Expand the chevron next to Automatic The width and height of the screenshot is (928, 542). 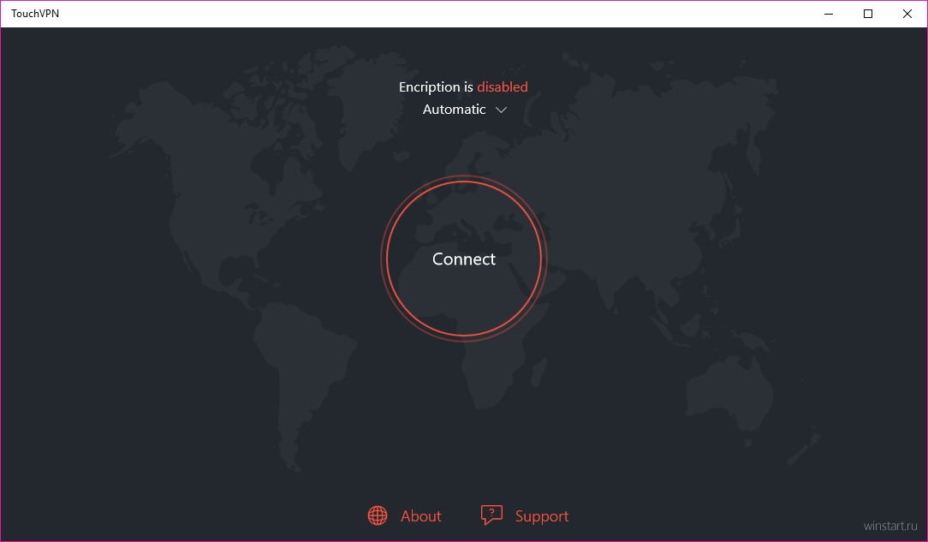[x=502, y=110]
